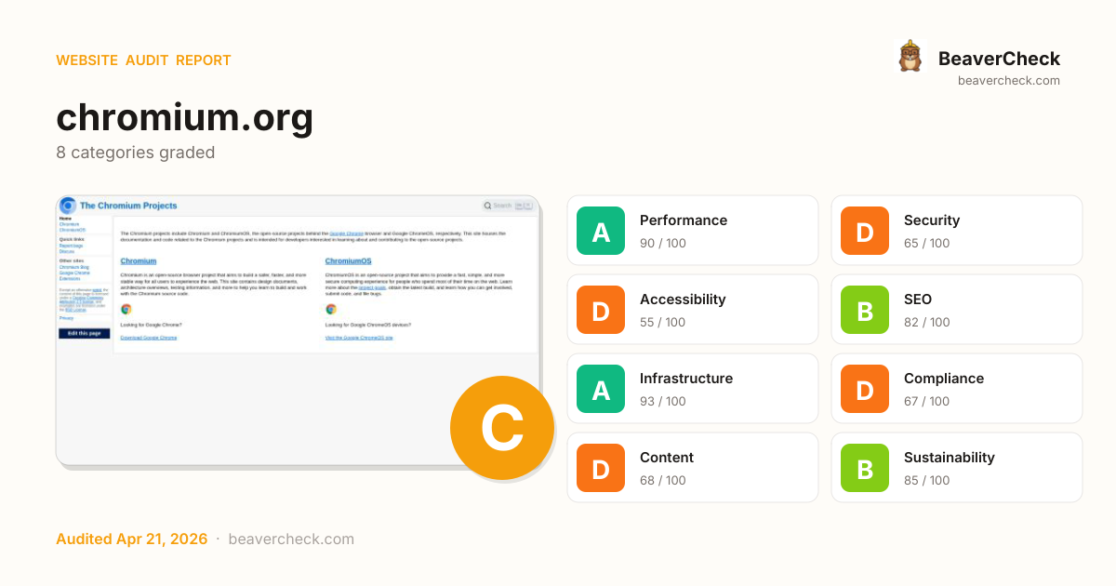Click the green A badge for Performance
The image size is (1116, 586).
pyautogui.click(x=601, y=231)
